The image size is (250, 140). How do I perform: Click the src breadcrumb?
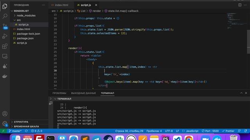(x=54, y=11)
